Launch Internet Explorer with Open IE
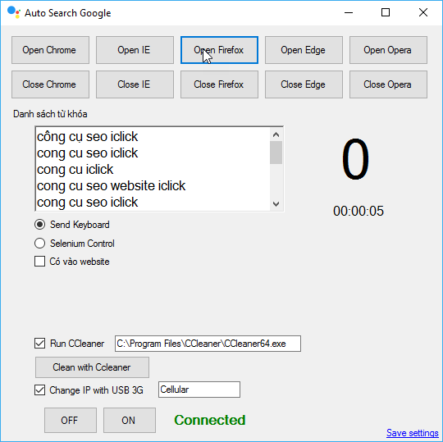Viewport: 443px width, 442px height. (135, 50)
